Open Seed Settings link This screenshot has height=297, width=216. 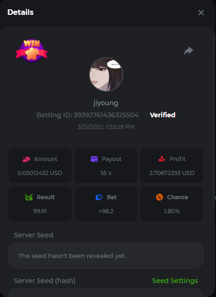(175, 281)
